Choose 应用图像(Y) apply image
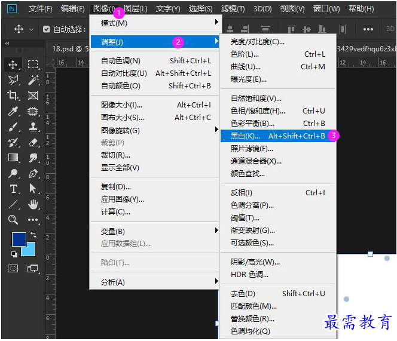Screen dimensions: 397x341 coord(155,199)
